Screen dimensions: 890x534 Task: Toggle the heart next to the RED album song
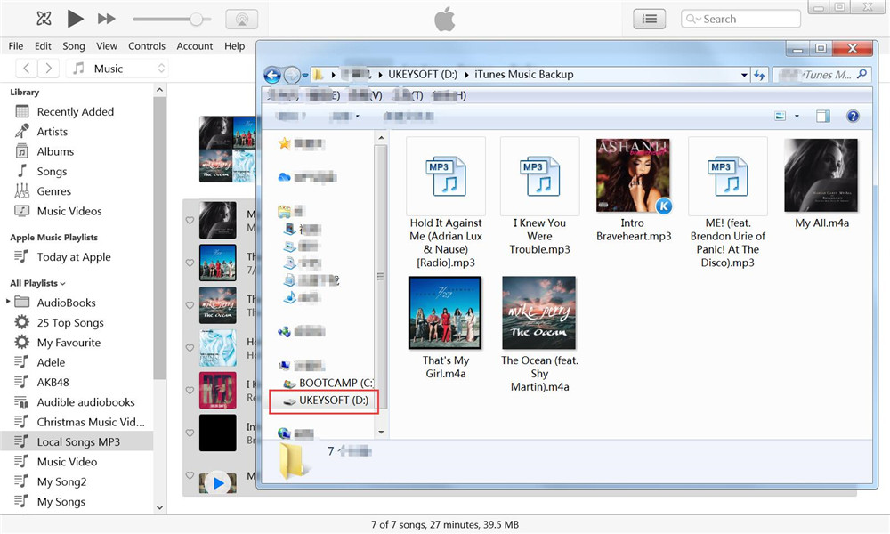[x=190, y=391]
